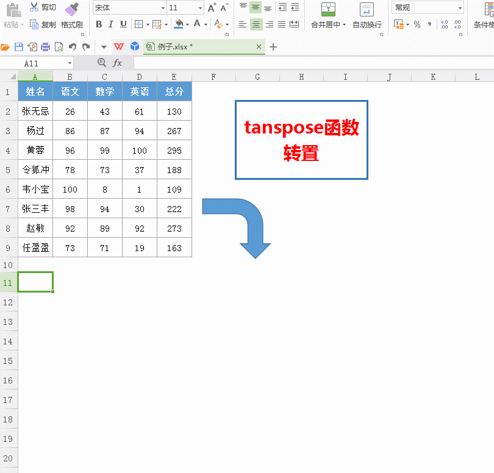Click the justify alignment icon
This screenshot has width=494, height=473.
282,24
